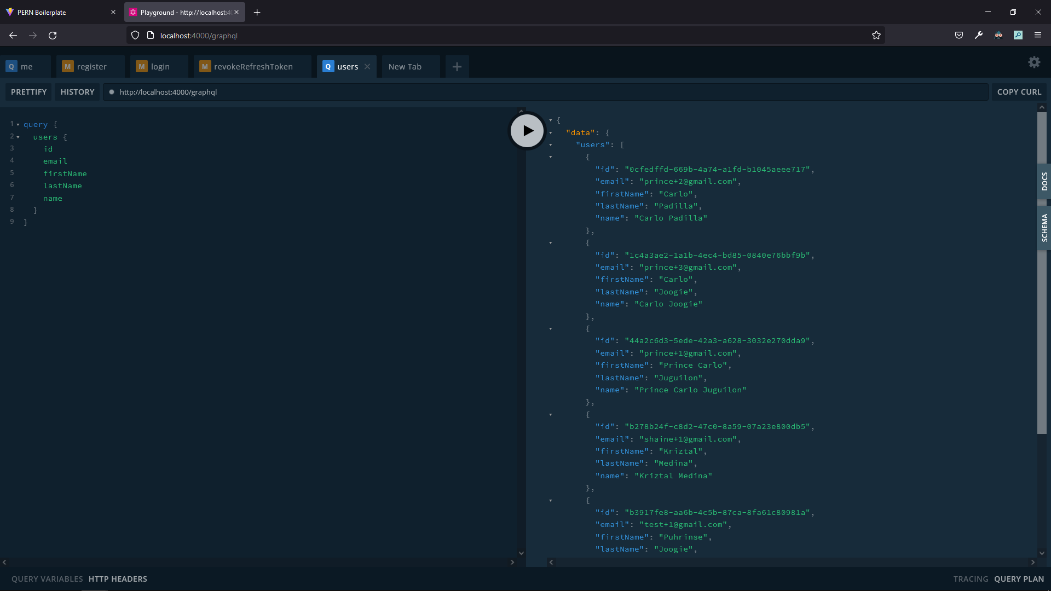Screen dimensions: 1051x591
Task: Open a new browser tab
Action: point(257,12)
